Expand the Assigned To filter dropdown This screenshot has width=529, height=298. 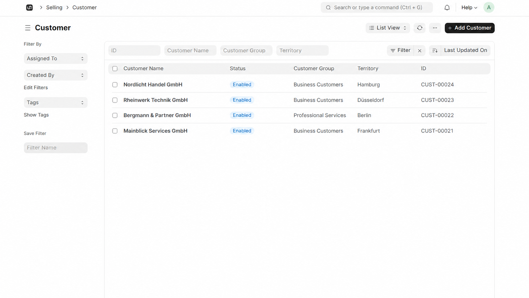[x=56, y=59]
